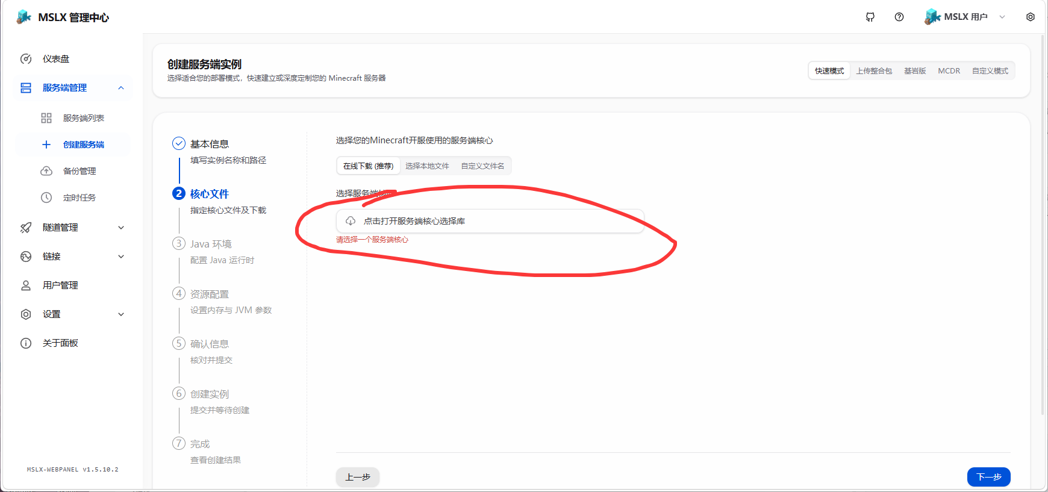Click the 设置 hexagon icon in sidebar

tap(26, 314)
